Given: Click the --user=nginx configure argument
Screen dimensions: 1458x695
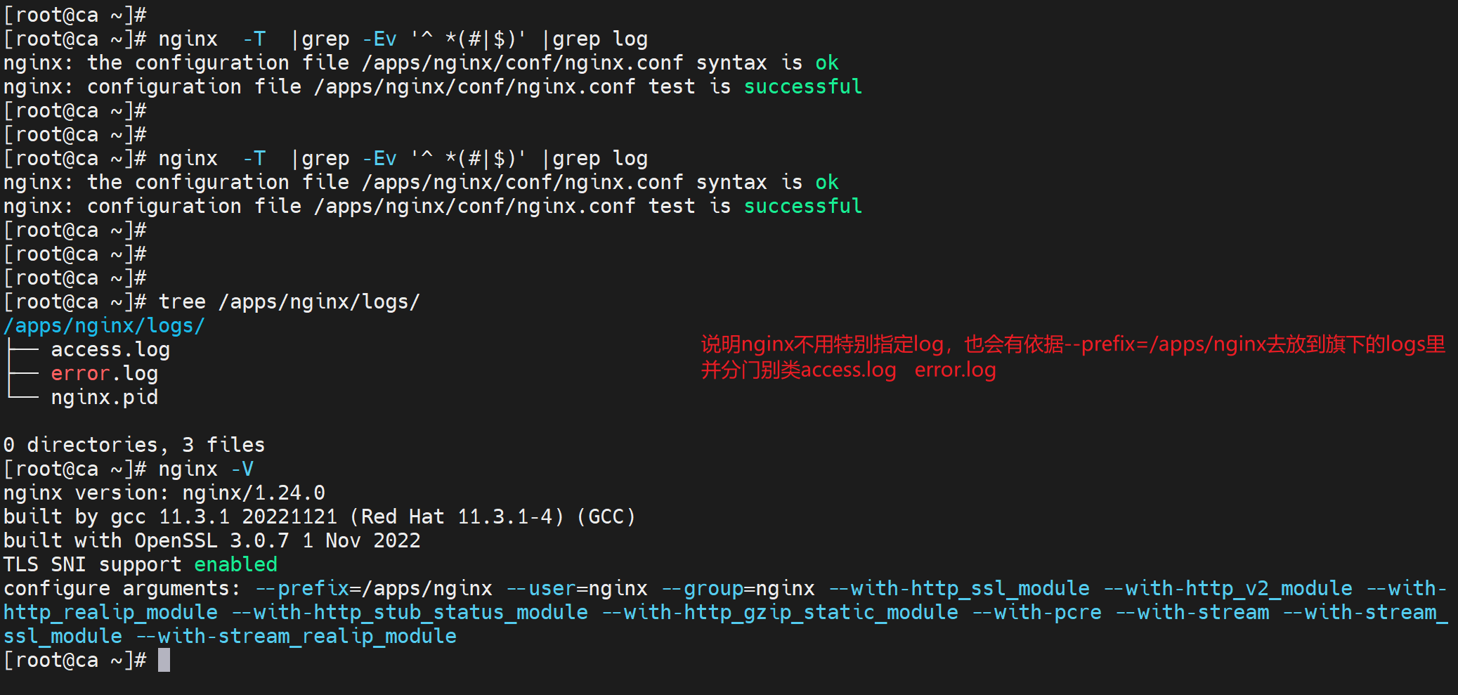Looking at the screenshot, I should (577, 588).
